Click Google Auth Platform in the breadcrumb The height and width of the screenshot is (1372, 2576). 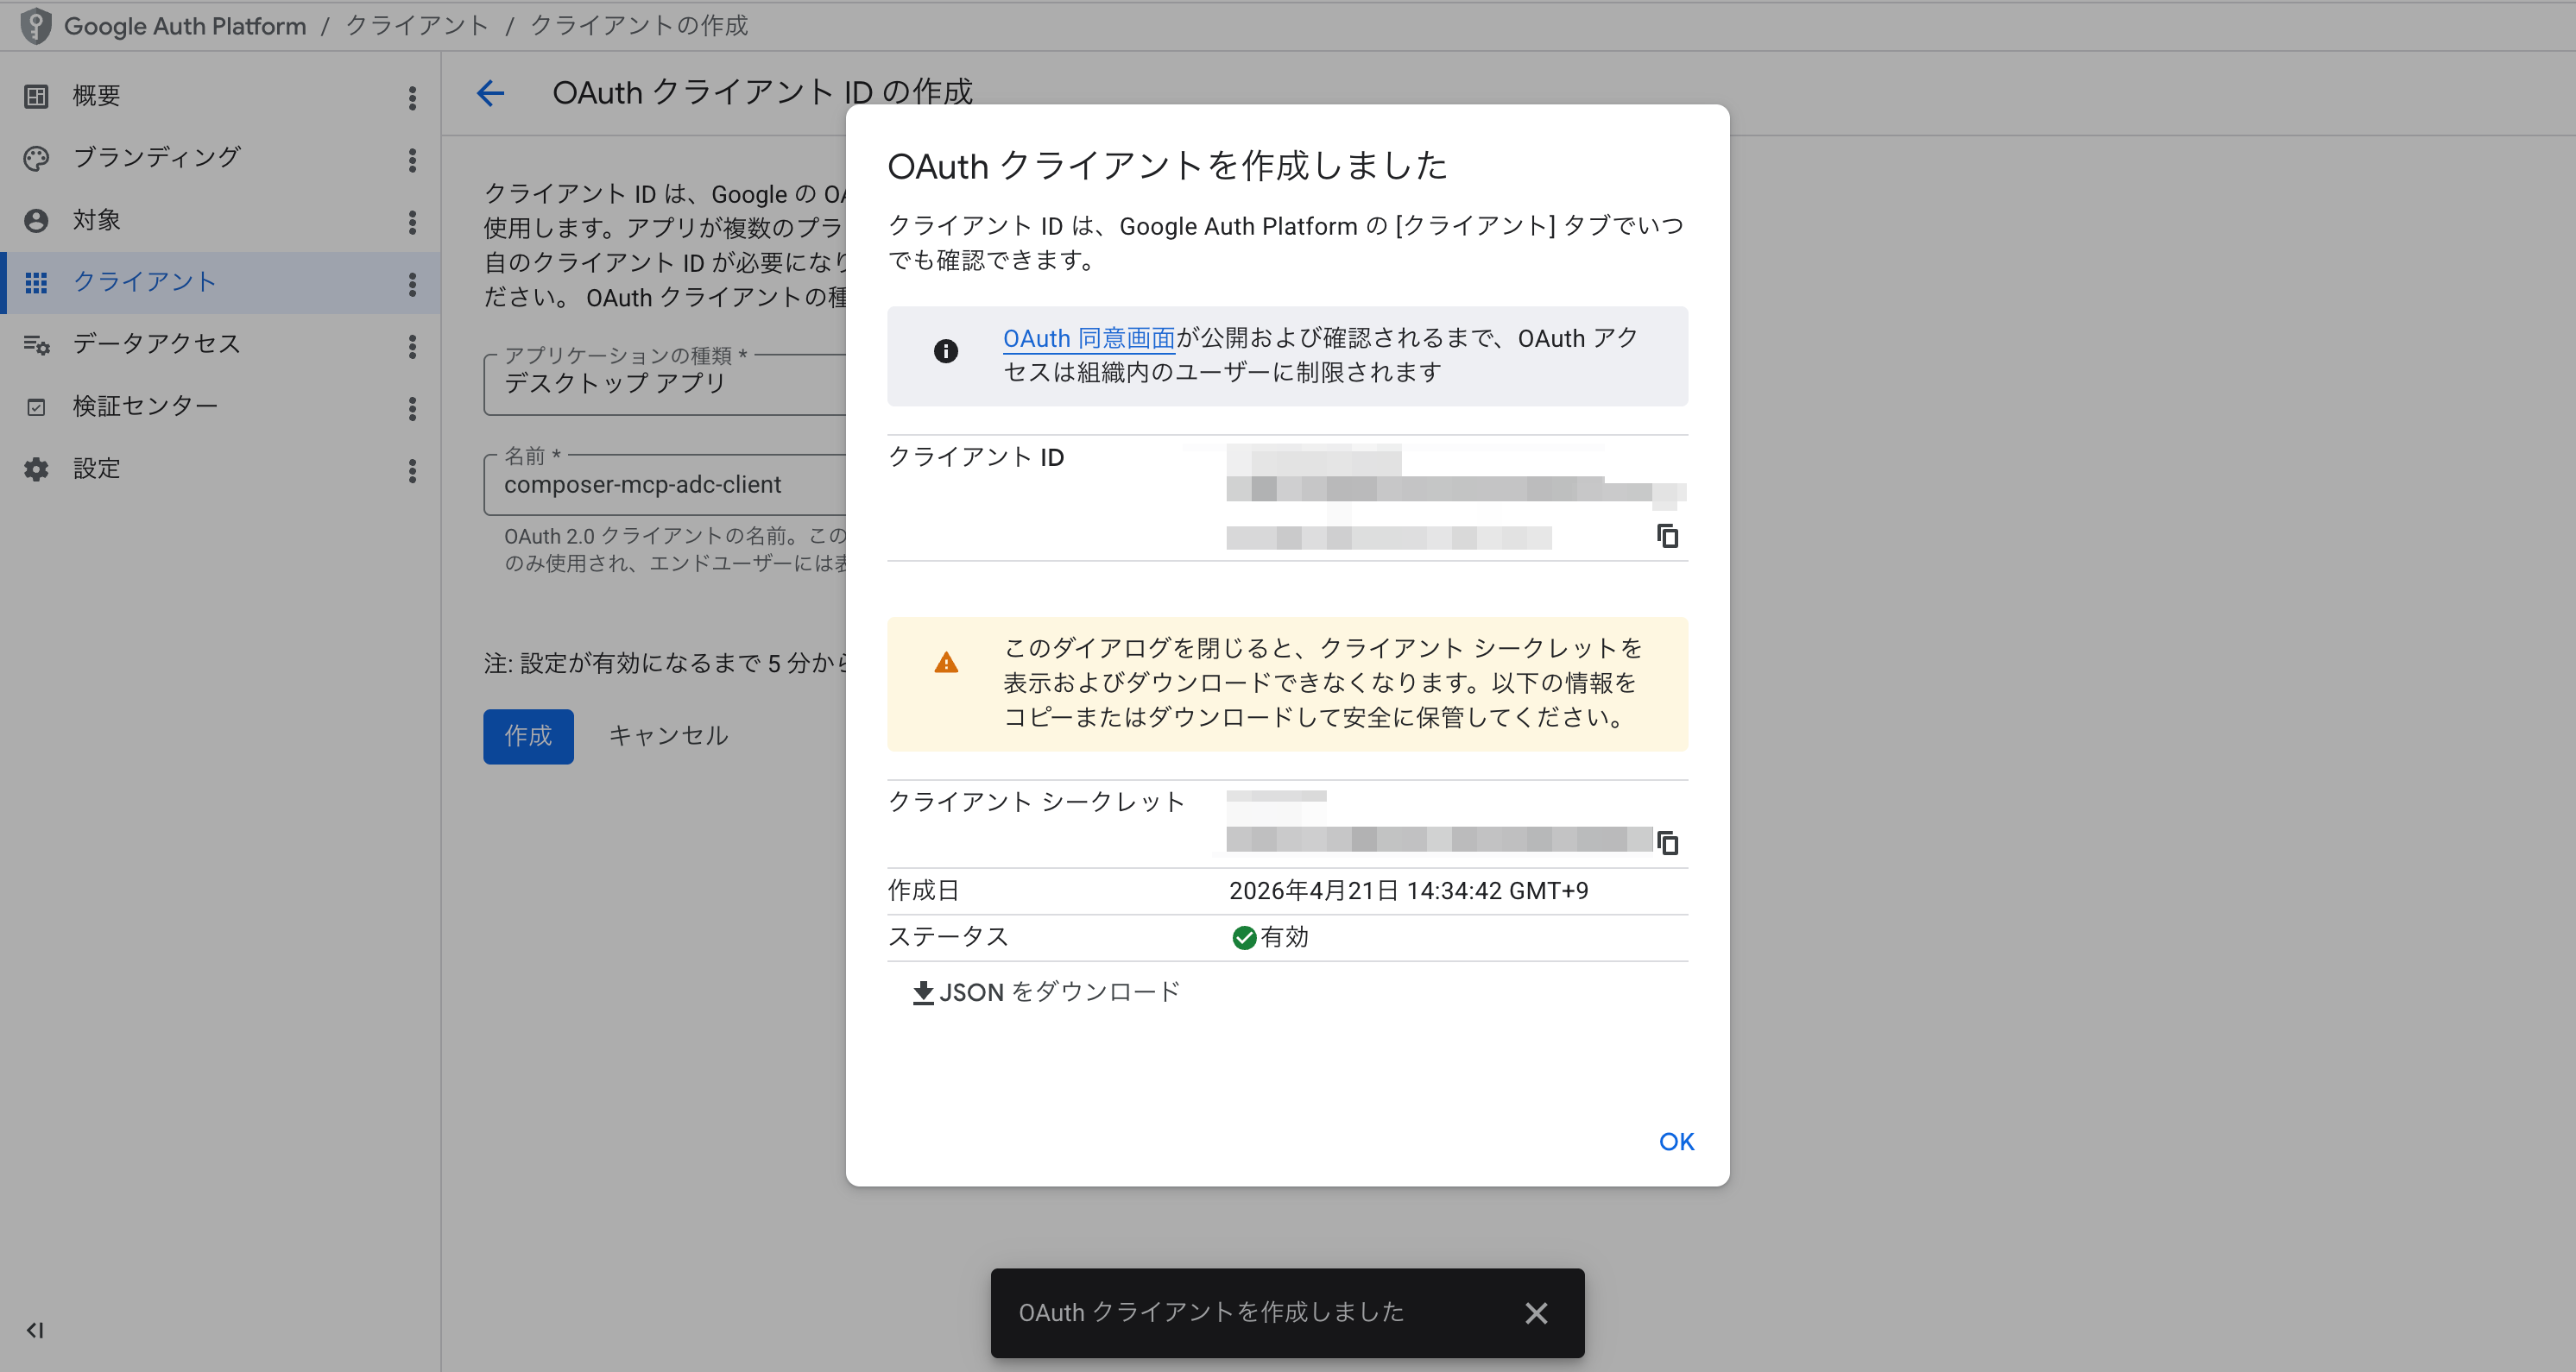coord(184,26)
